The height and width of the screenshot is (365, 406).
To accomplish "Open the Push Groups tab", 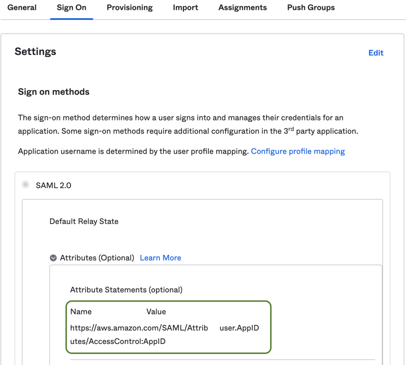I will (x=310, y=8).
